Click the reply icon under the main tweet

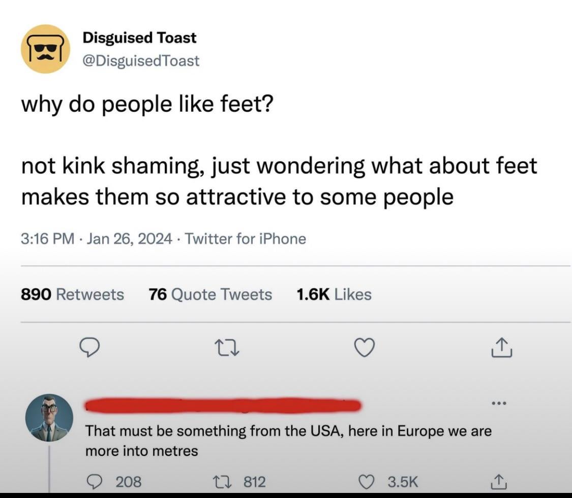pos(89,348)
